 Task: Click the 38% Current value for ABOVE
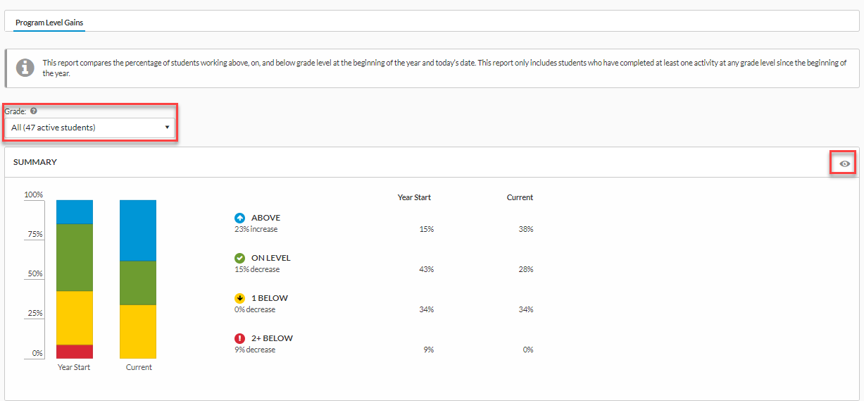coord(525,229)
